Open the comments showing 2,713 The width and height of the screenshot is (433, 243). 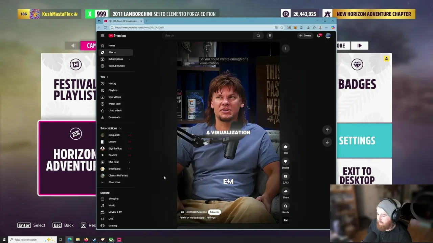point(286,177)
